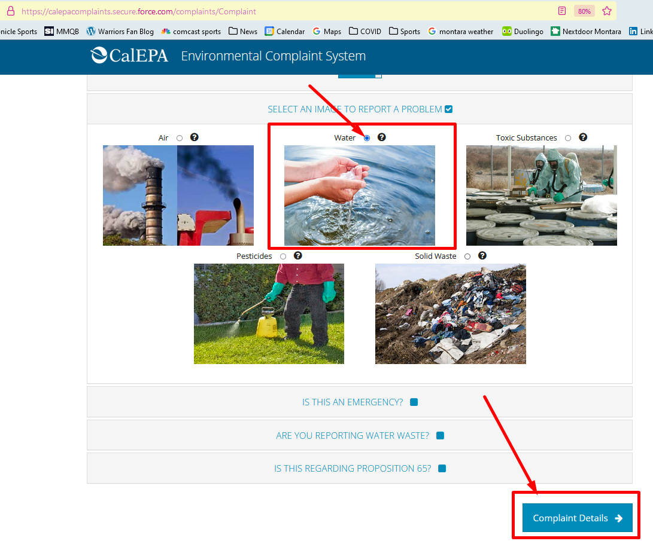The image size is (653, 544).
Task: Open help for Pesticides category
Action: (x=297, y=255)
